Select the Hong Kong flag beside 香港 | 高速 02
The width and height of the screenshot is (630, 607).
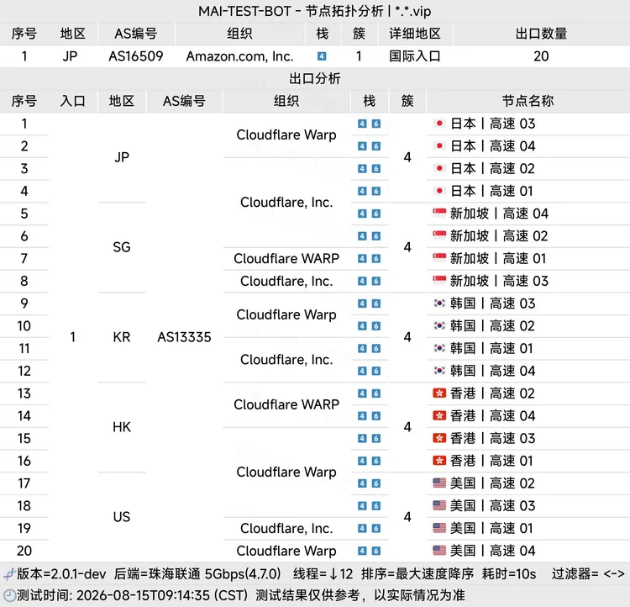439,393
